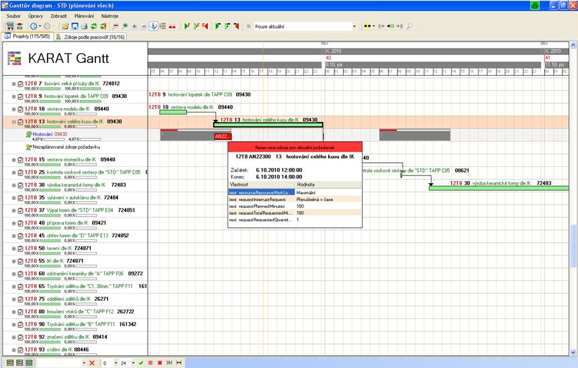Click the grey minus collapse-all icon
Screen dimensions: 578x368
144,26
